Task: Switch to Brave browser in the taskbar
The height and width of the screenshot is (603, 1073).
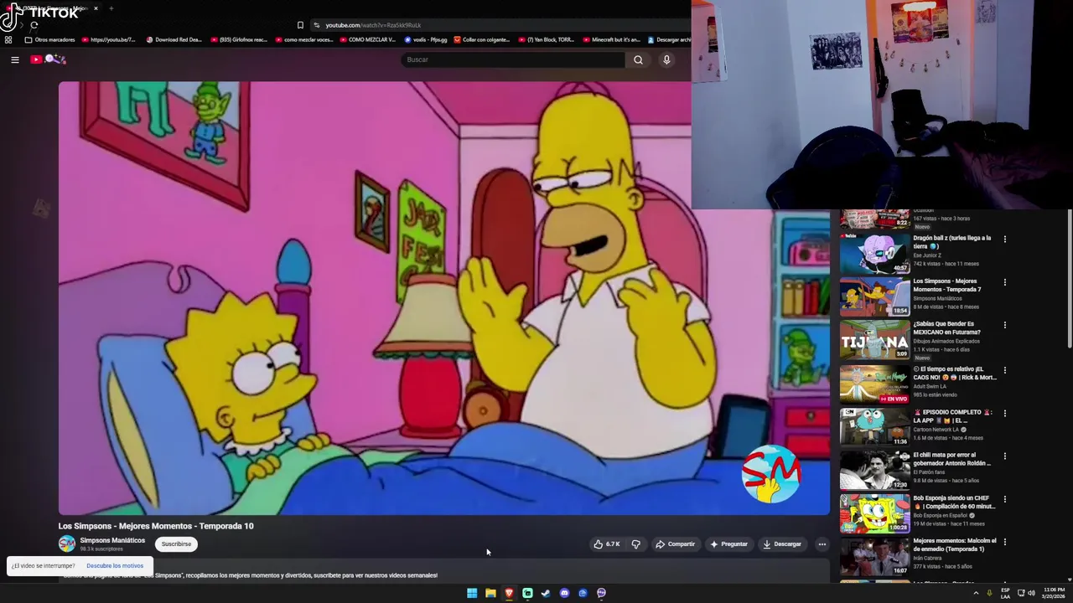Action: click(x=509, y=593)
